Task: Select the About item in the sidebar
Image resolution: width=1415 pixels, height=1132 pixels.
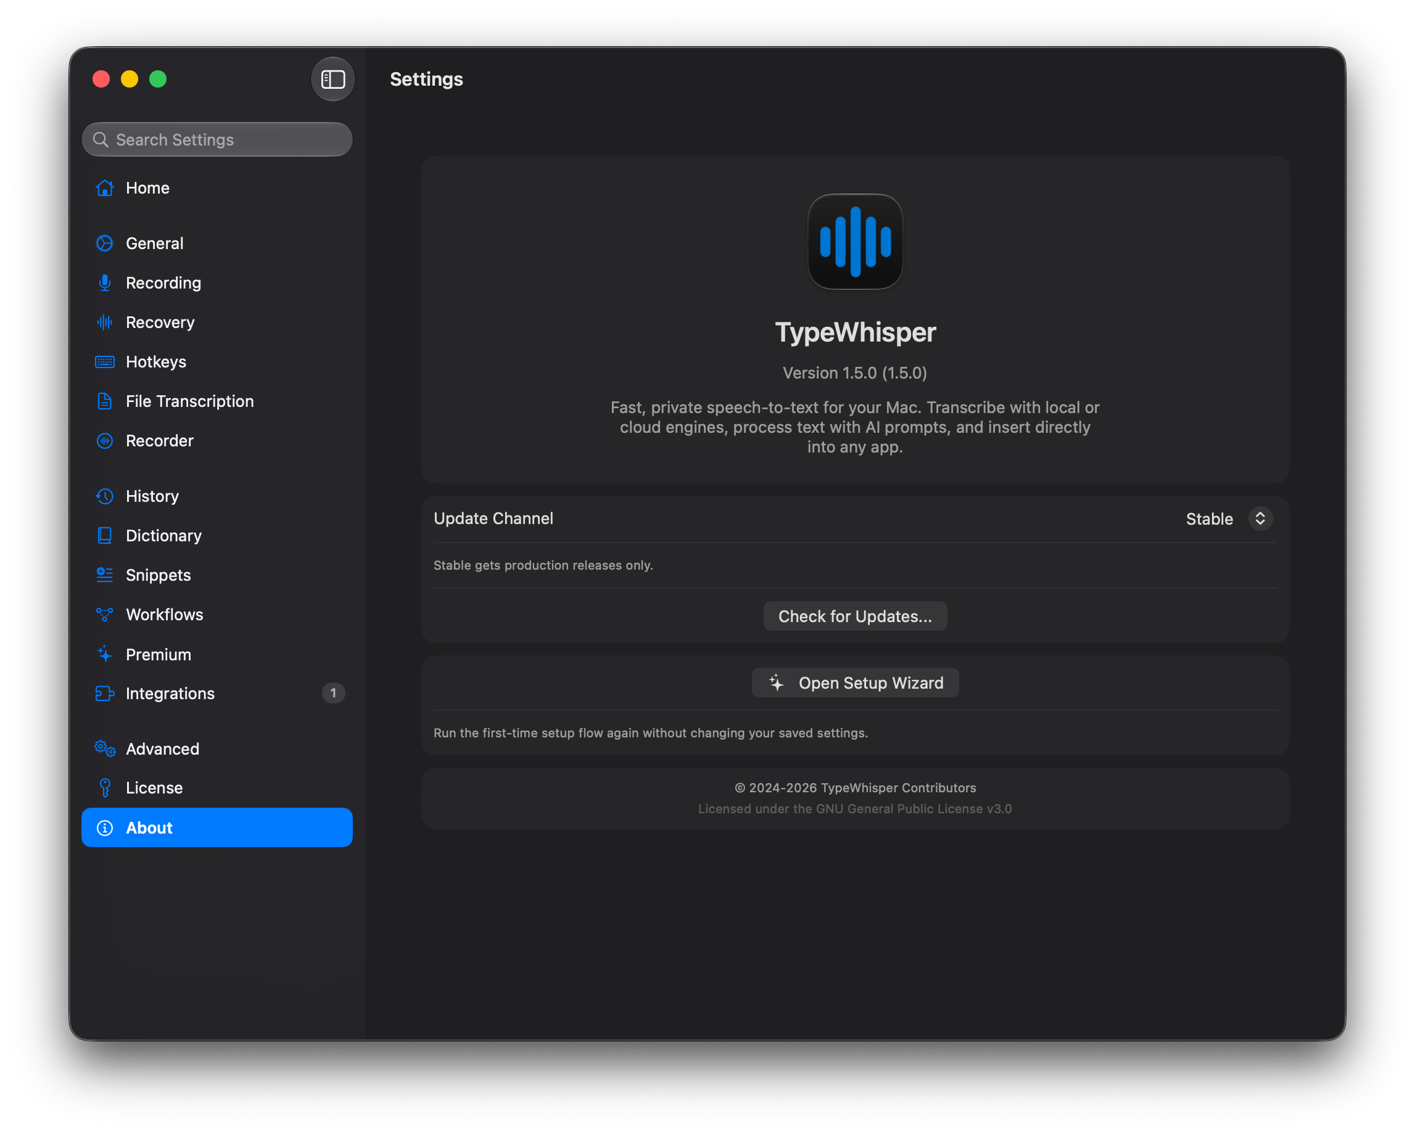Action: [x=217, y=827]
